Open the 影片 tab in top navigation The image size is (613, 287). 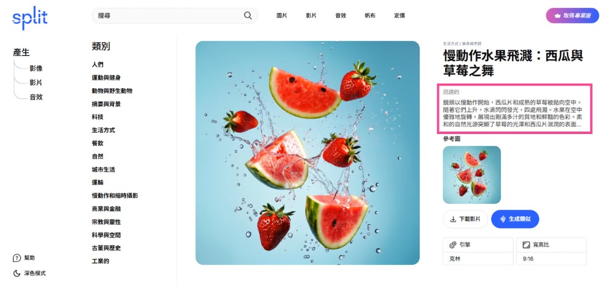[x=311, y=16]
